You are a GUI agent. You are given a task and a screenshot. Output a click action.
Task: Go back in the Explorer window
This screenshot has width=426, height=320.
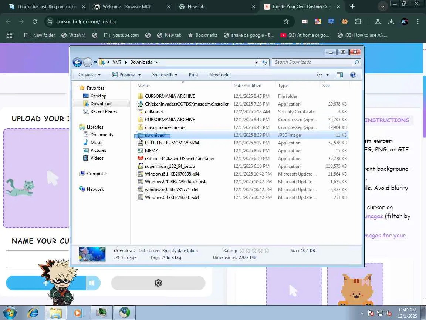tap(77, 62)
